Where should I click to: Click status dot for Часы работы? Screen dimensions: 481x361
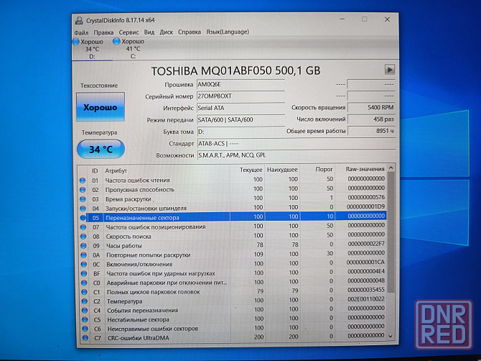tap(83, 245)
